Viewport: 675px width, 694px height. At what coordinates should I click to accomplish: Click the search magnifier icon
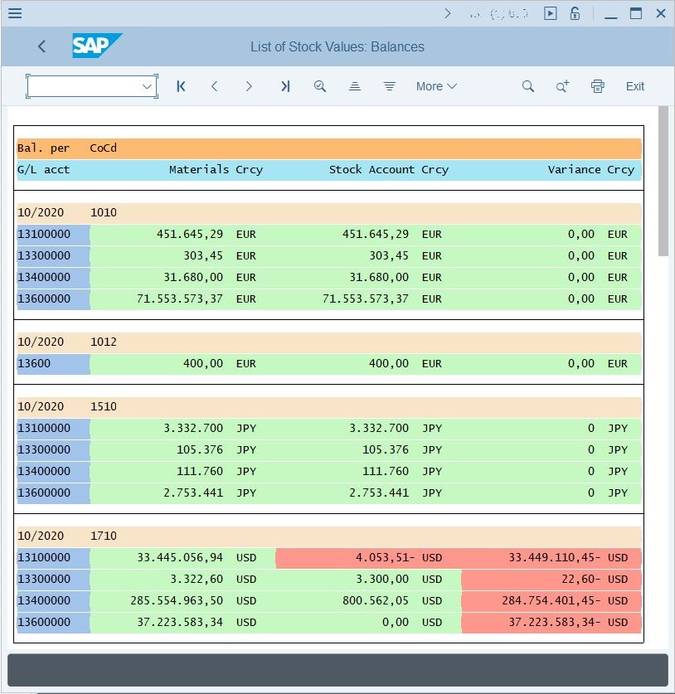point(528,86)
